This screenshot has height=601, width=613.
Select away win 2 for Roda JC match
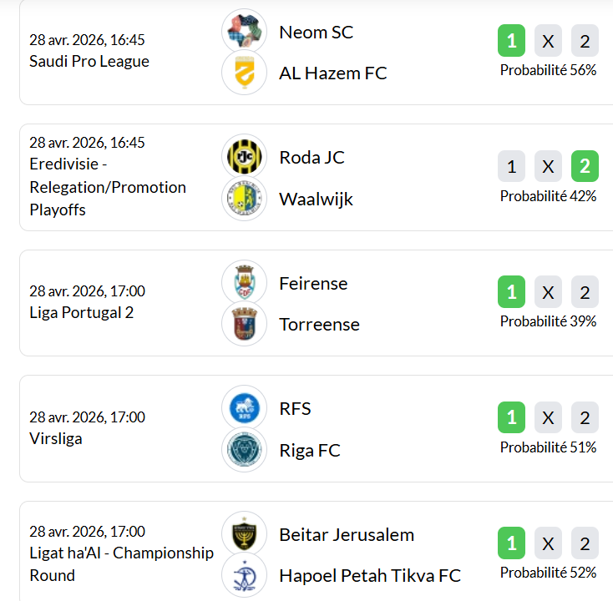[585, 167]
